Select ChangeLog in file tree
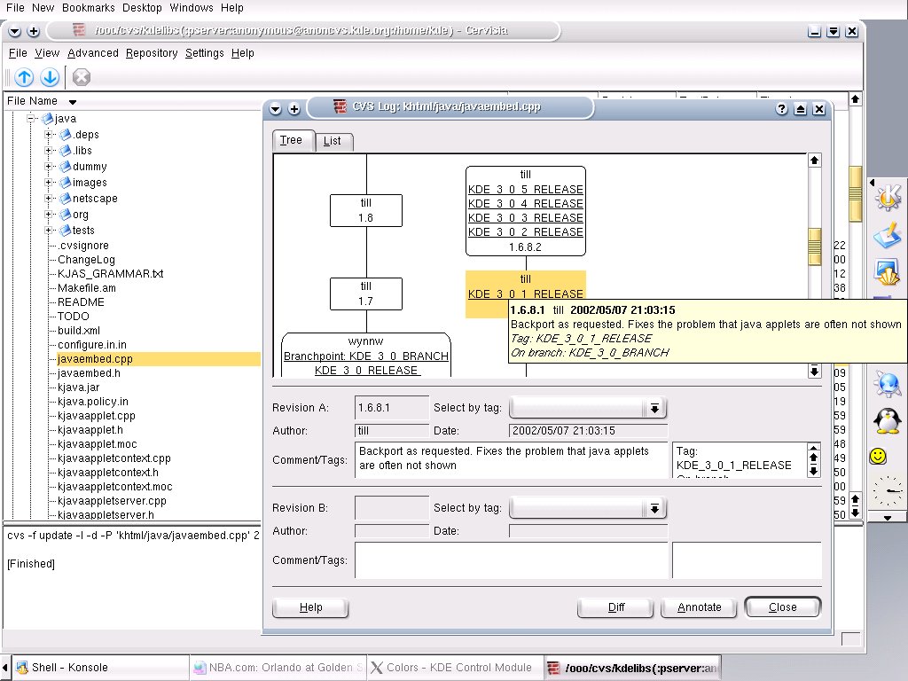Viewport: 908px width, 681px height. click(x=86, y=260)
